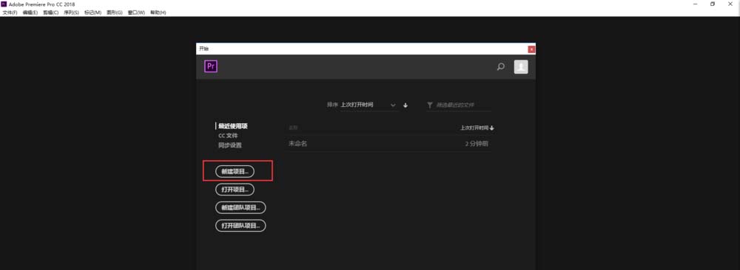Viewport: 740px width, 270px height.
Task: Restore down the Premiere Pro window
Action: pos(713,4)
